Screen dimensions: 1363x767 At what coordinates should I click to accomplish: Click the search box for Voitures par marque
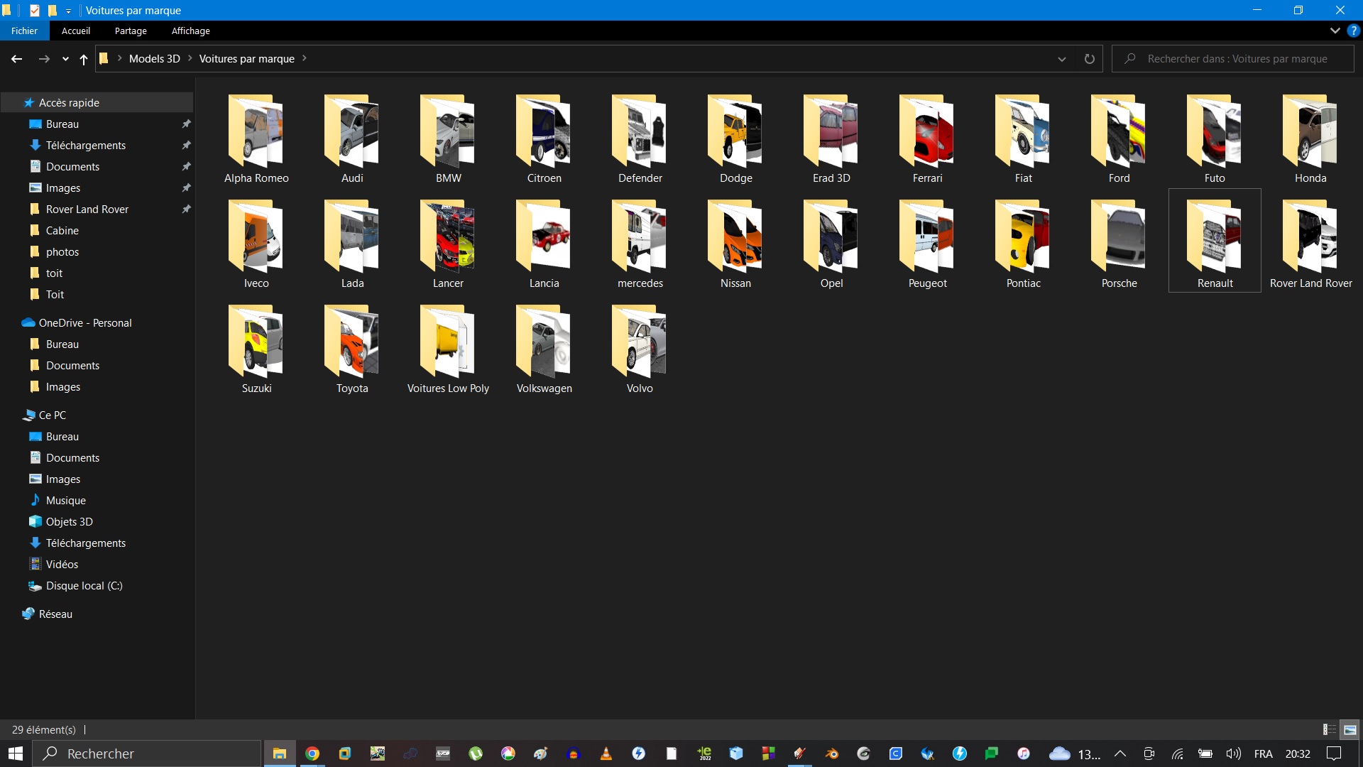(1235, 59)
